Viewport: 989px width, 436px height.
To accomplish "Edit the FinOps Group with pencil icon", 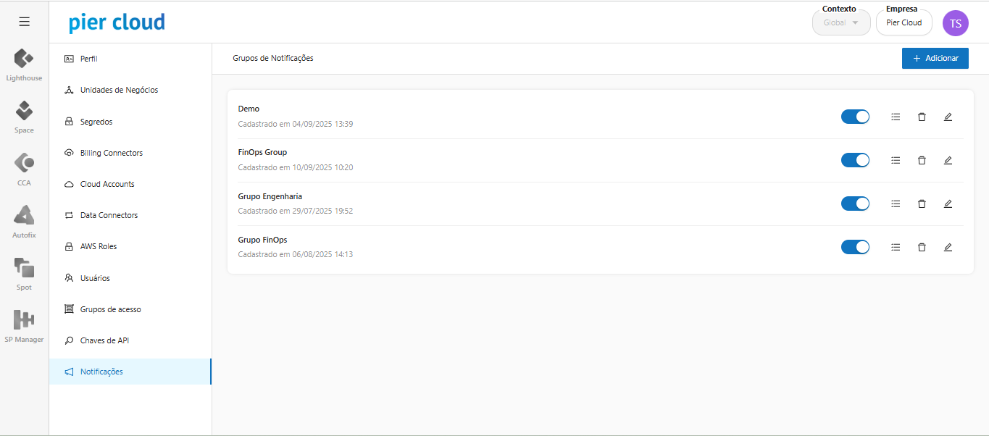I will click(x=948, y=160).
